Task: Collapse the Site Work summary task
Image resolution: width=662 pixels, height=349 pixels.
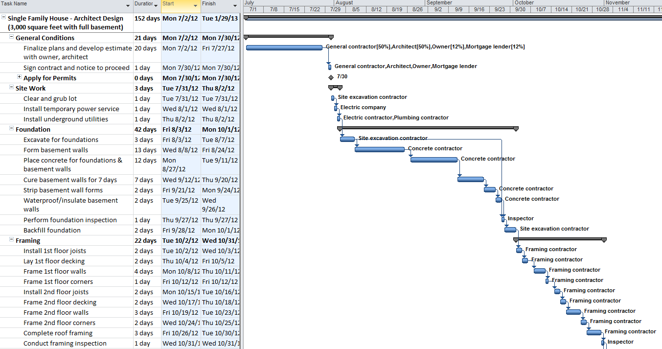Action: point(11,88)
